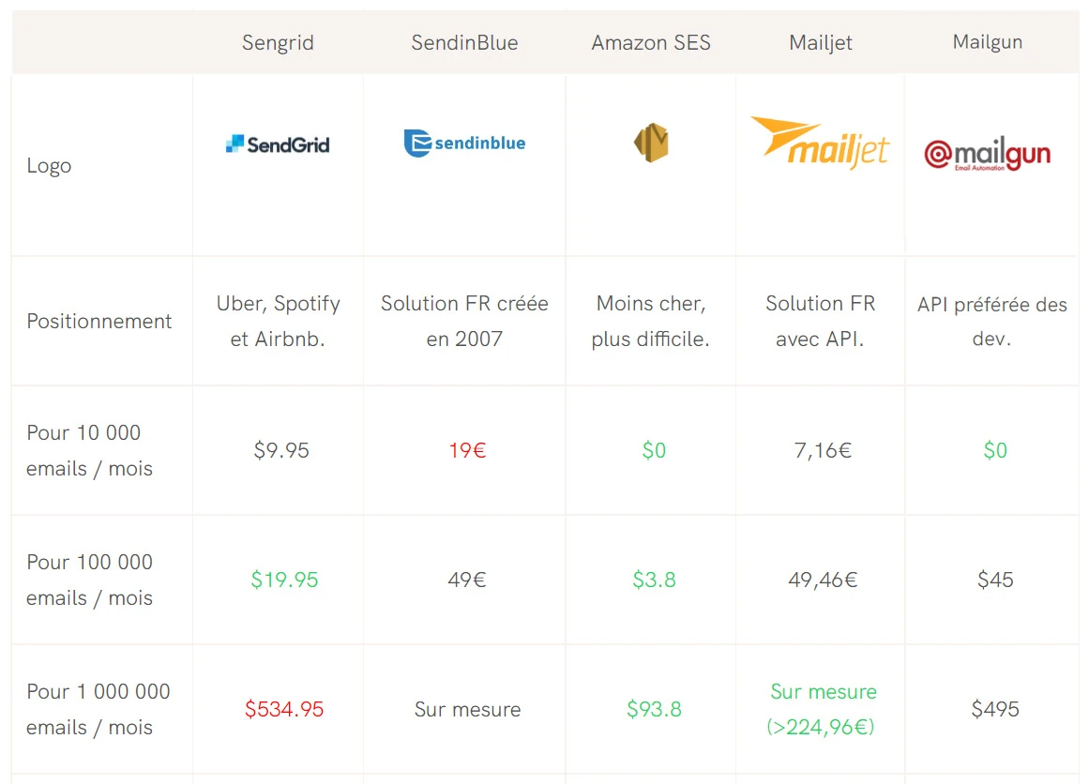Click the green $19.95 price
The width and height of the screenshot is (1089, 784).
(x=284, y=580)
